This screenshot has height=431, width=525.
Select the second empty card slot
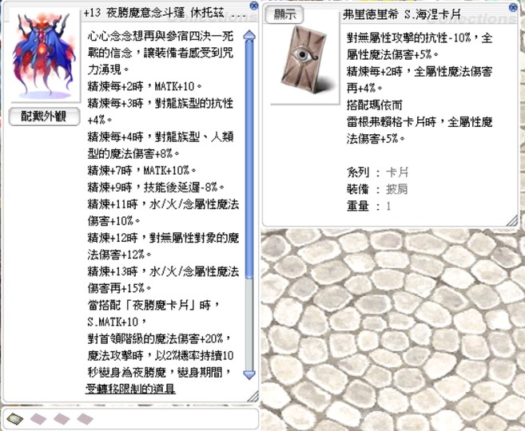pyautogui.click(x=37, y=418)
